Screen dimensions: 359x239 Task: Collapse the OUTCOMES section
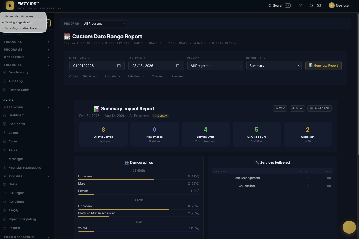tap(27, 177)
